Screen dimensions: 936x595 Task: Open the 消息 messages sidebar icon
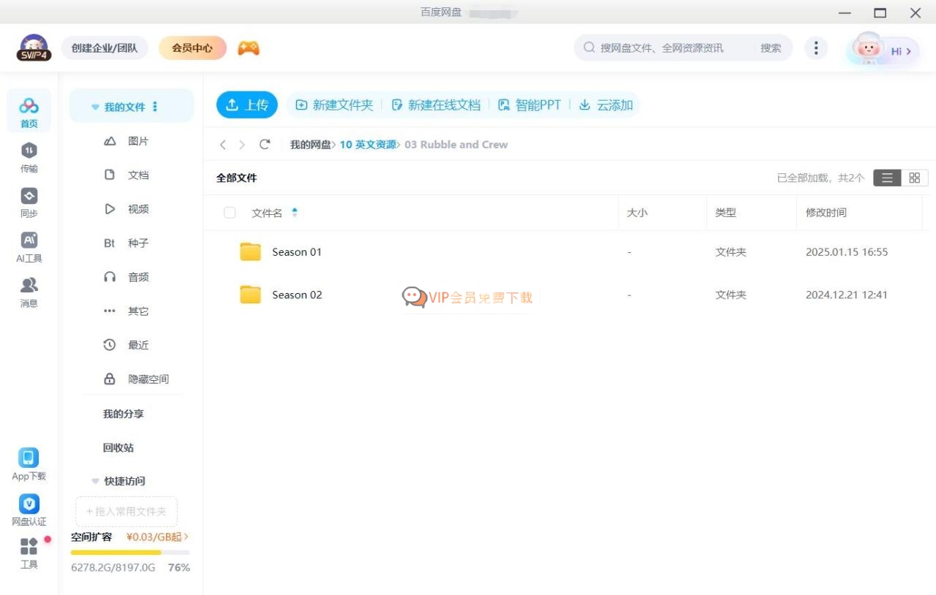(29, 292)
